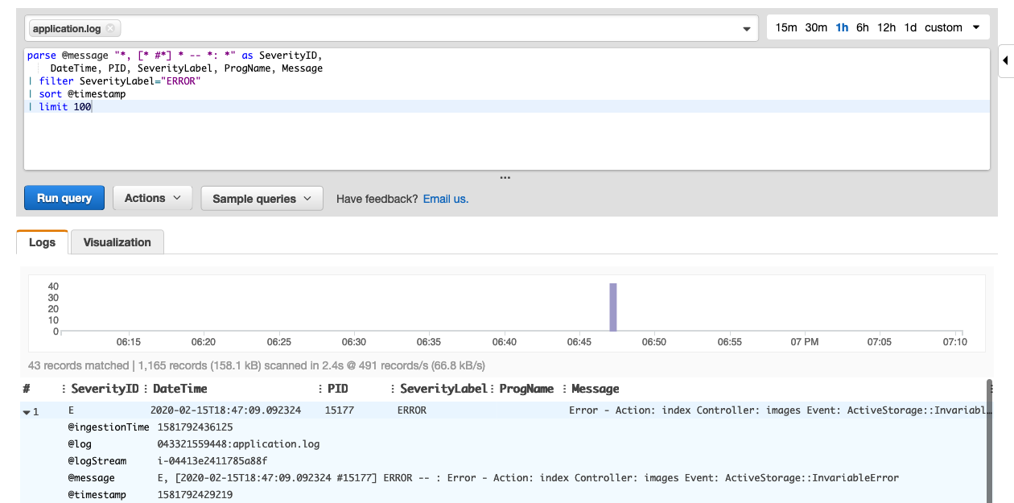Open Message column options handle

[564, 389]
